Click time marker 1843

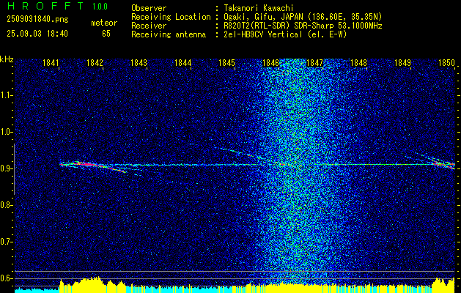click(x=139, y=63)
